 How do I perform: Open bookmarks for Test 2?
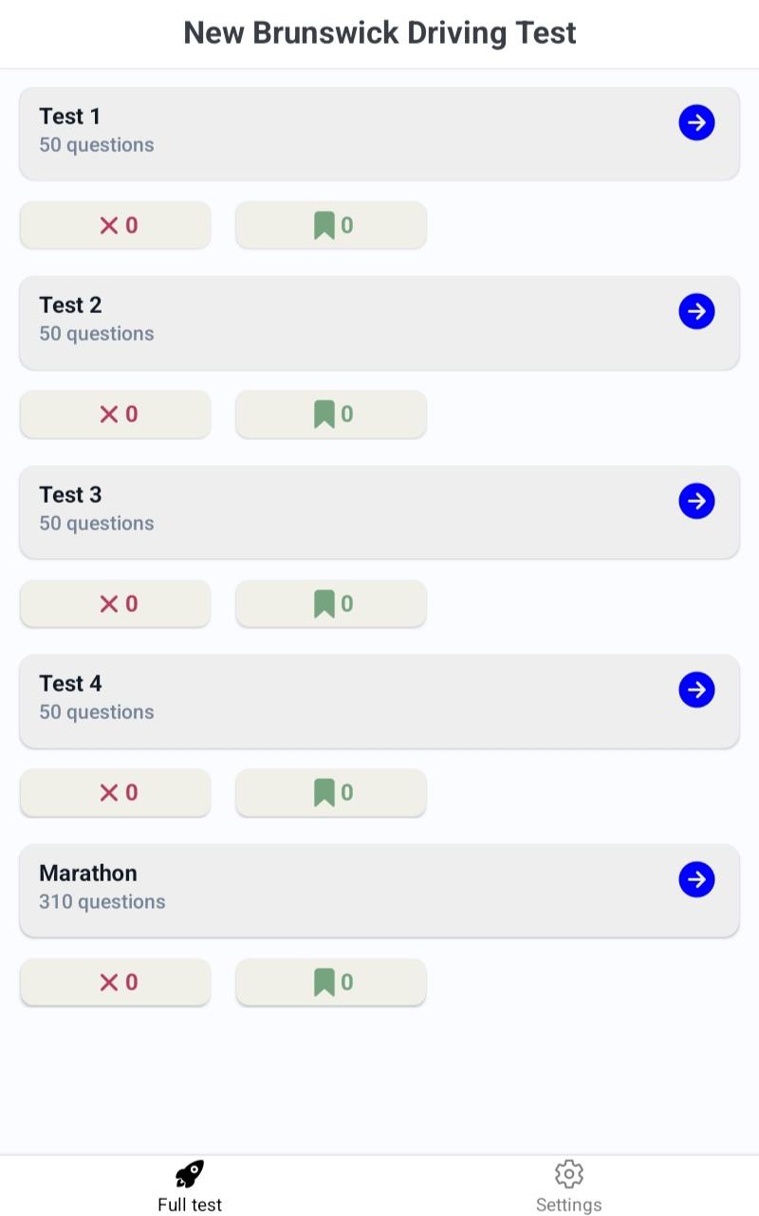coord(331,414)
